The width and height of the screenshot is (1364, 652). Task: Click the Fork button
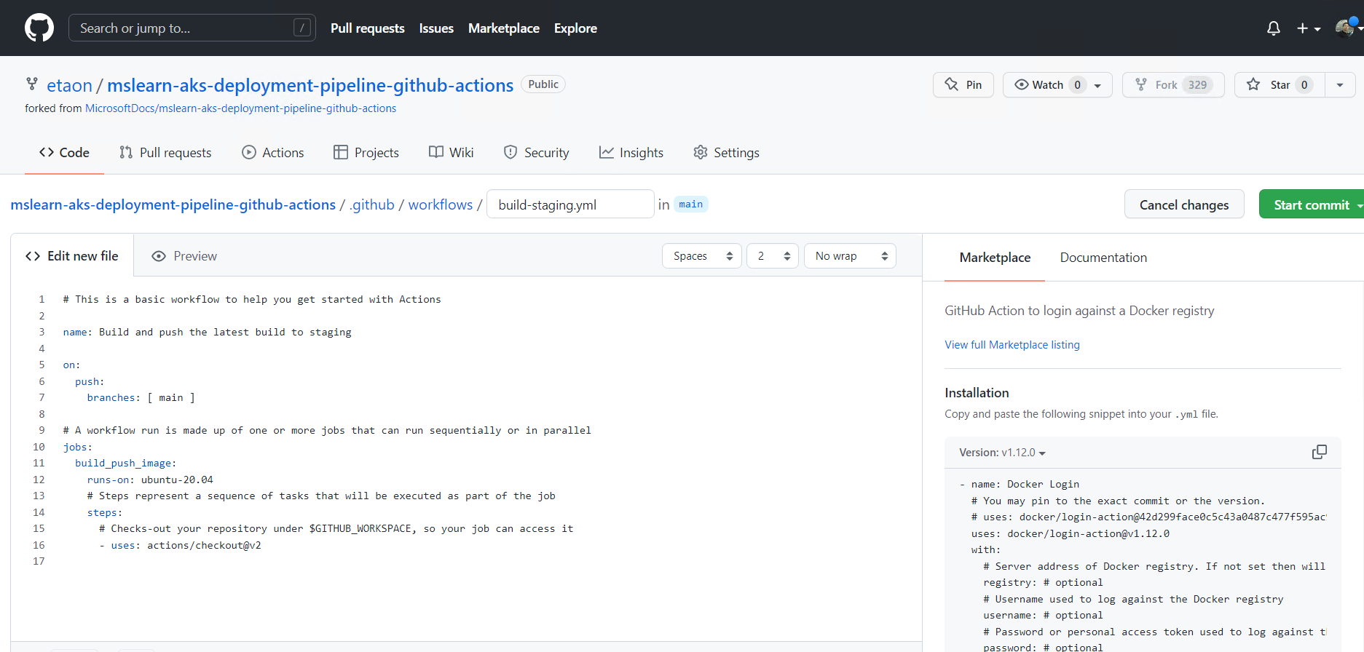1172,84
